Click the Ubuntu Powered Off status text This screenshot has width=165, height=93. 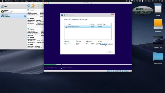pos(9,12)
